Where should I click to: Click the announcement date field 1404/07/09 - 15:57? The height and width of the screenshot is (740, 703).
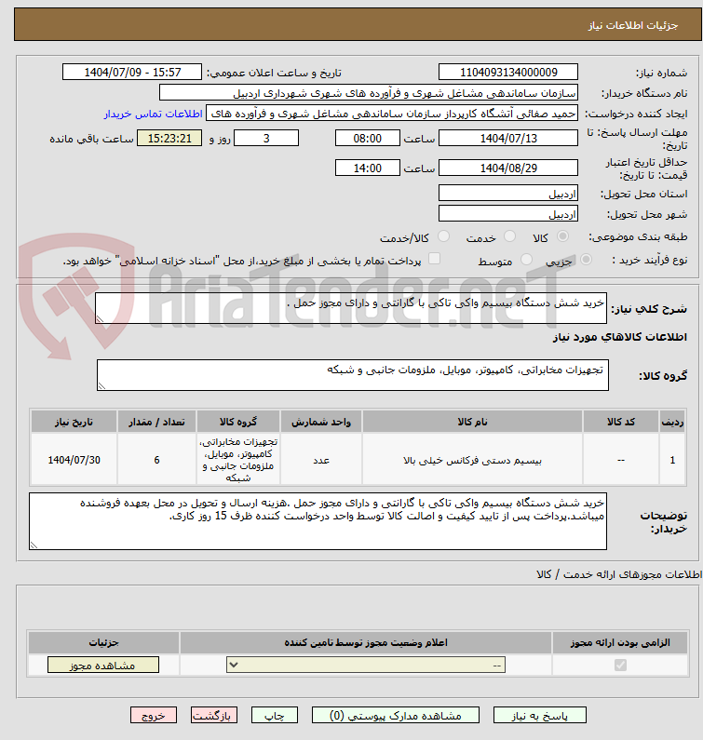pos(132,73)
